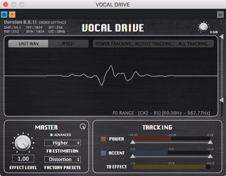Click the Effect Level knob

(x=23, y=143)
